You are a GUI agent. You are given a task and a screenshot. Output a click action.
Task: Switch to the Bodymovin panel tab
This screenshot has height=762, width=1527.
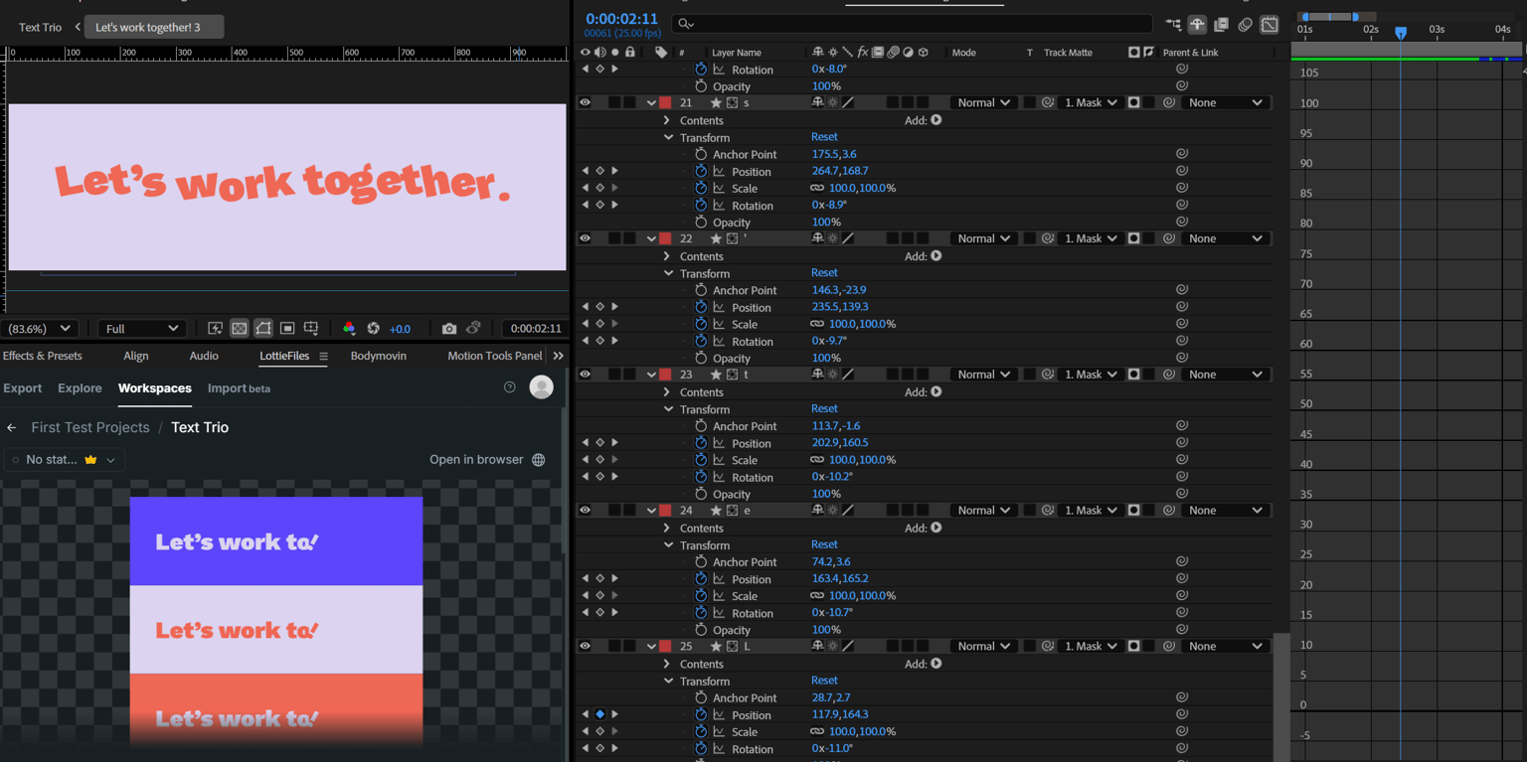click(379, 356)
